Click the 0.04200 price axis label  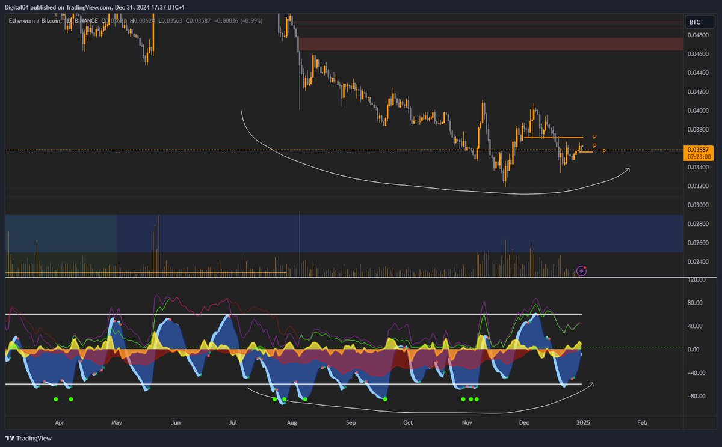point(699,92)
